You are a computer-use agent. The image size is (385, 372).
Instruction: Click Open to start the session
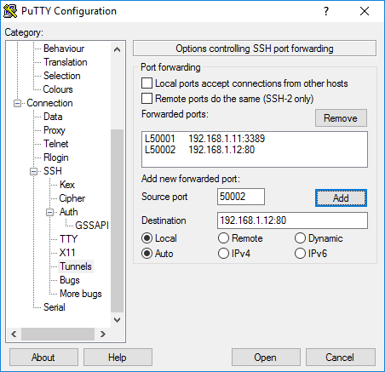click(266, 358)
